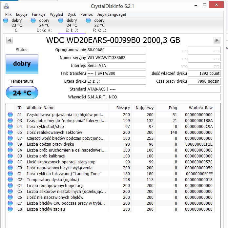The height and width of the screenshot is (228, 228).
Task: Select the status circle for drive C:
Action: point(6,20)
